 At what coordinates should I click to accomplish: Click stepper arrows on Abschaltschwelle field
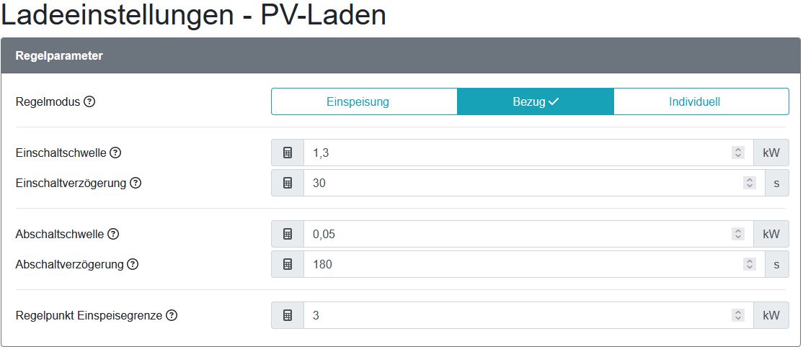[x=737, y=234]
